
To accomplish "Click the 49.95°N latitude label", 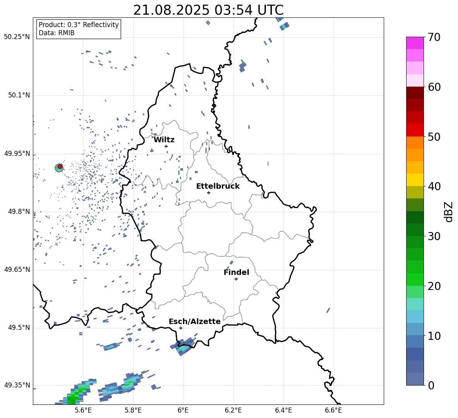I will click(17, 154).
